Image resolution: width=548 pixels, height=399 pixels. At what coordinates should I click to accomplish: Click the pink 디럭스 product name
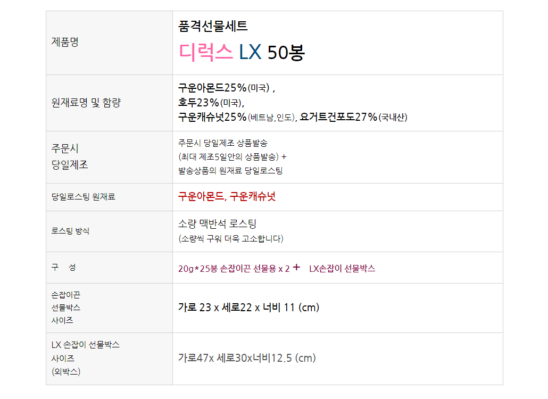pyautogui.click(x=206, y=52)
